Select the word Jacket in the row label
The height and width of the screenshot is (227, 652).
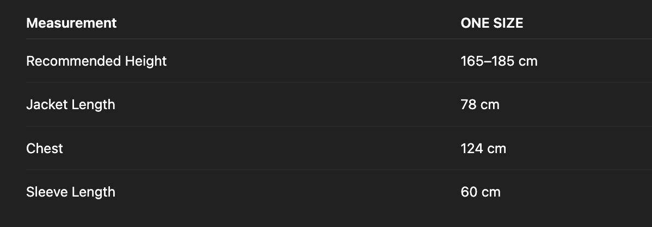[x=46, y=104]
